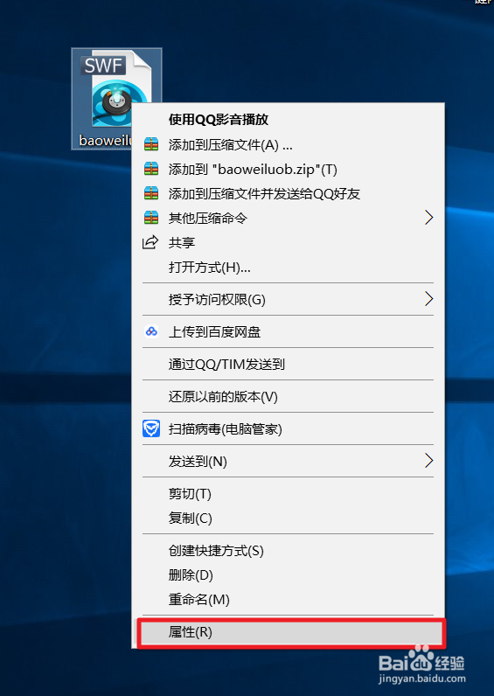Expand the 发送到(N) submenu arrow

[x=428, y=461]
